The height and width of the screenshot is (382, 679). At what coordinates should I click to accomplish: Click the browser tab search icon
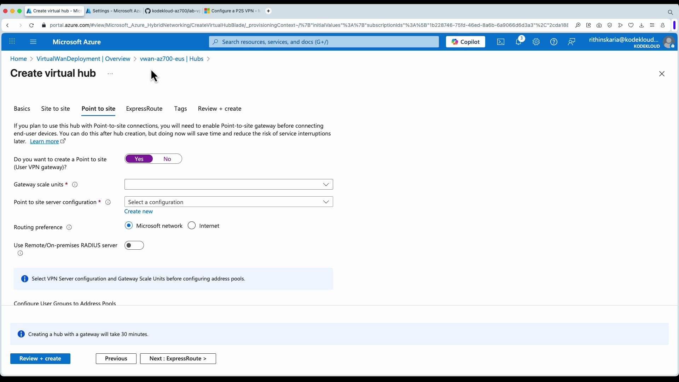click(670, 12)
